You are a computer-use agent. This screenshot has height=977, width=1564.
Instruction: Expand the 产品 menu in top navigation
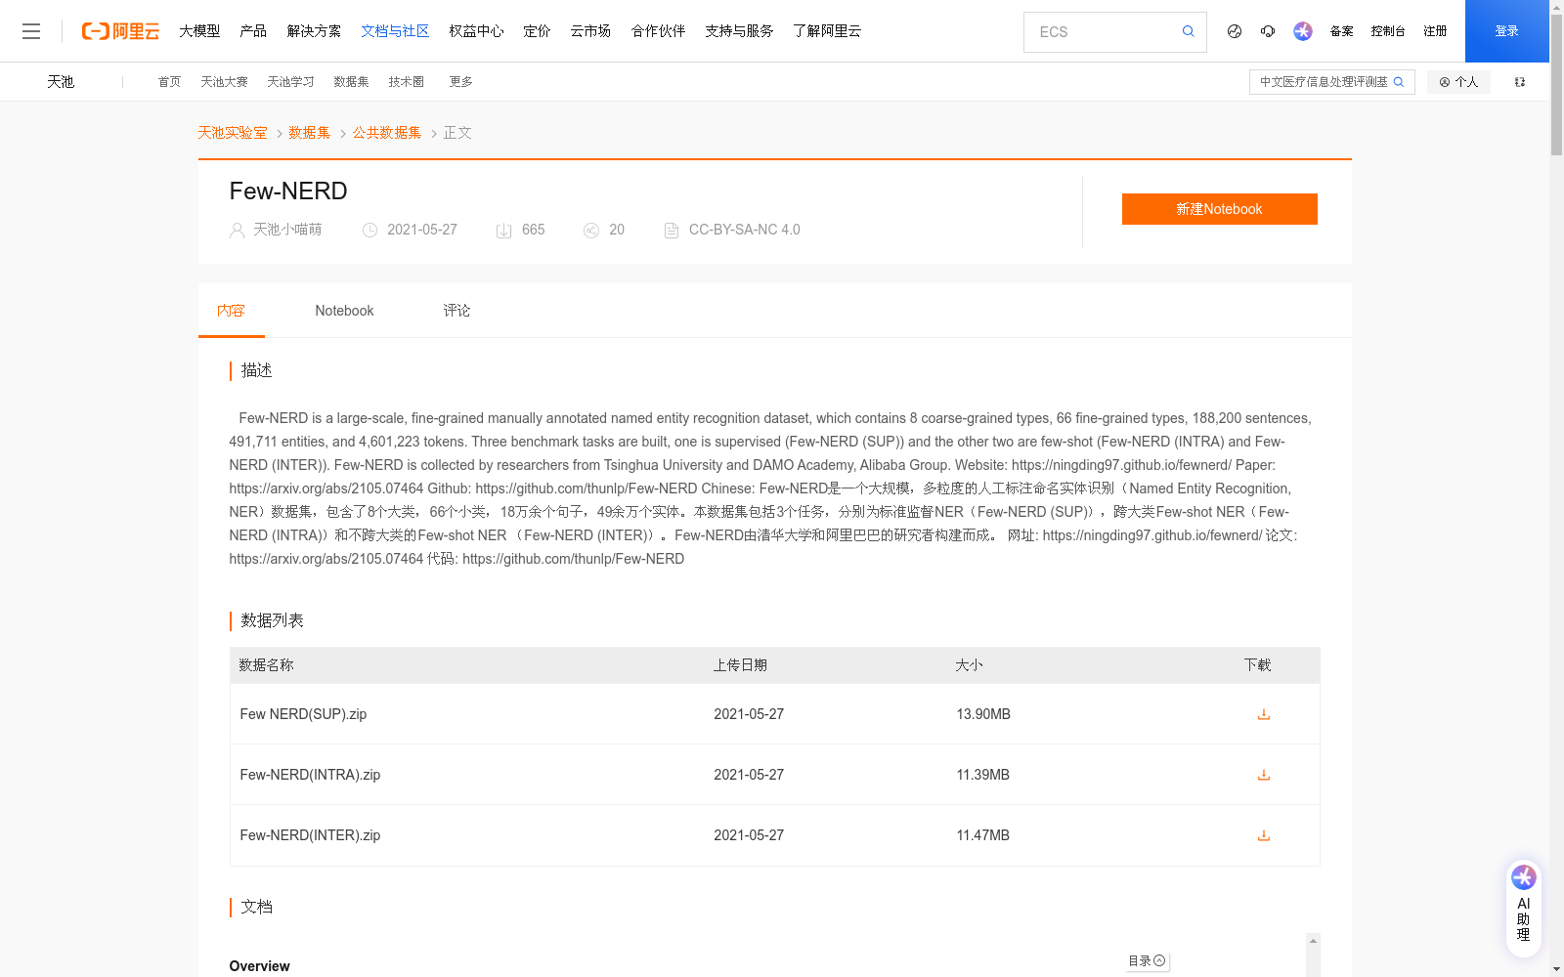[253, 31]
